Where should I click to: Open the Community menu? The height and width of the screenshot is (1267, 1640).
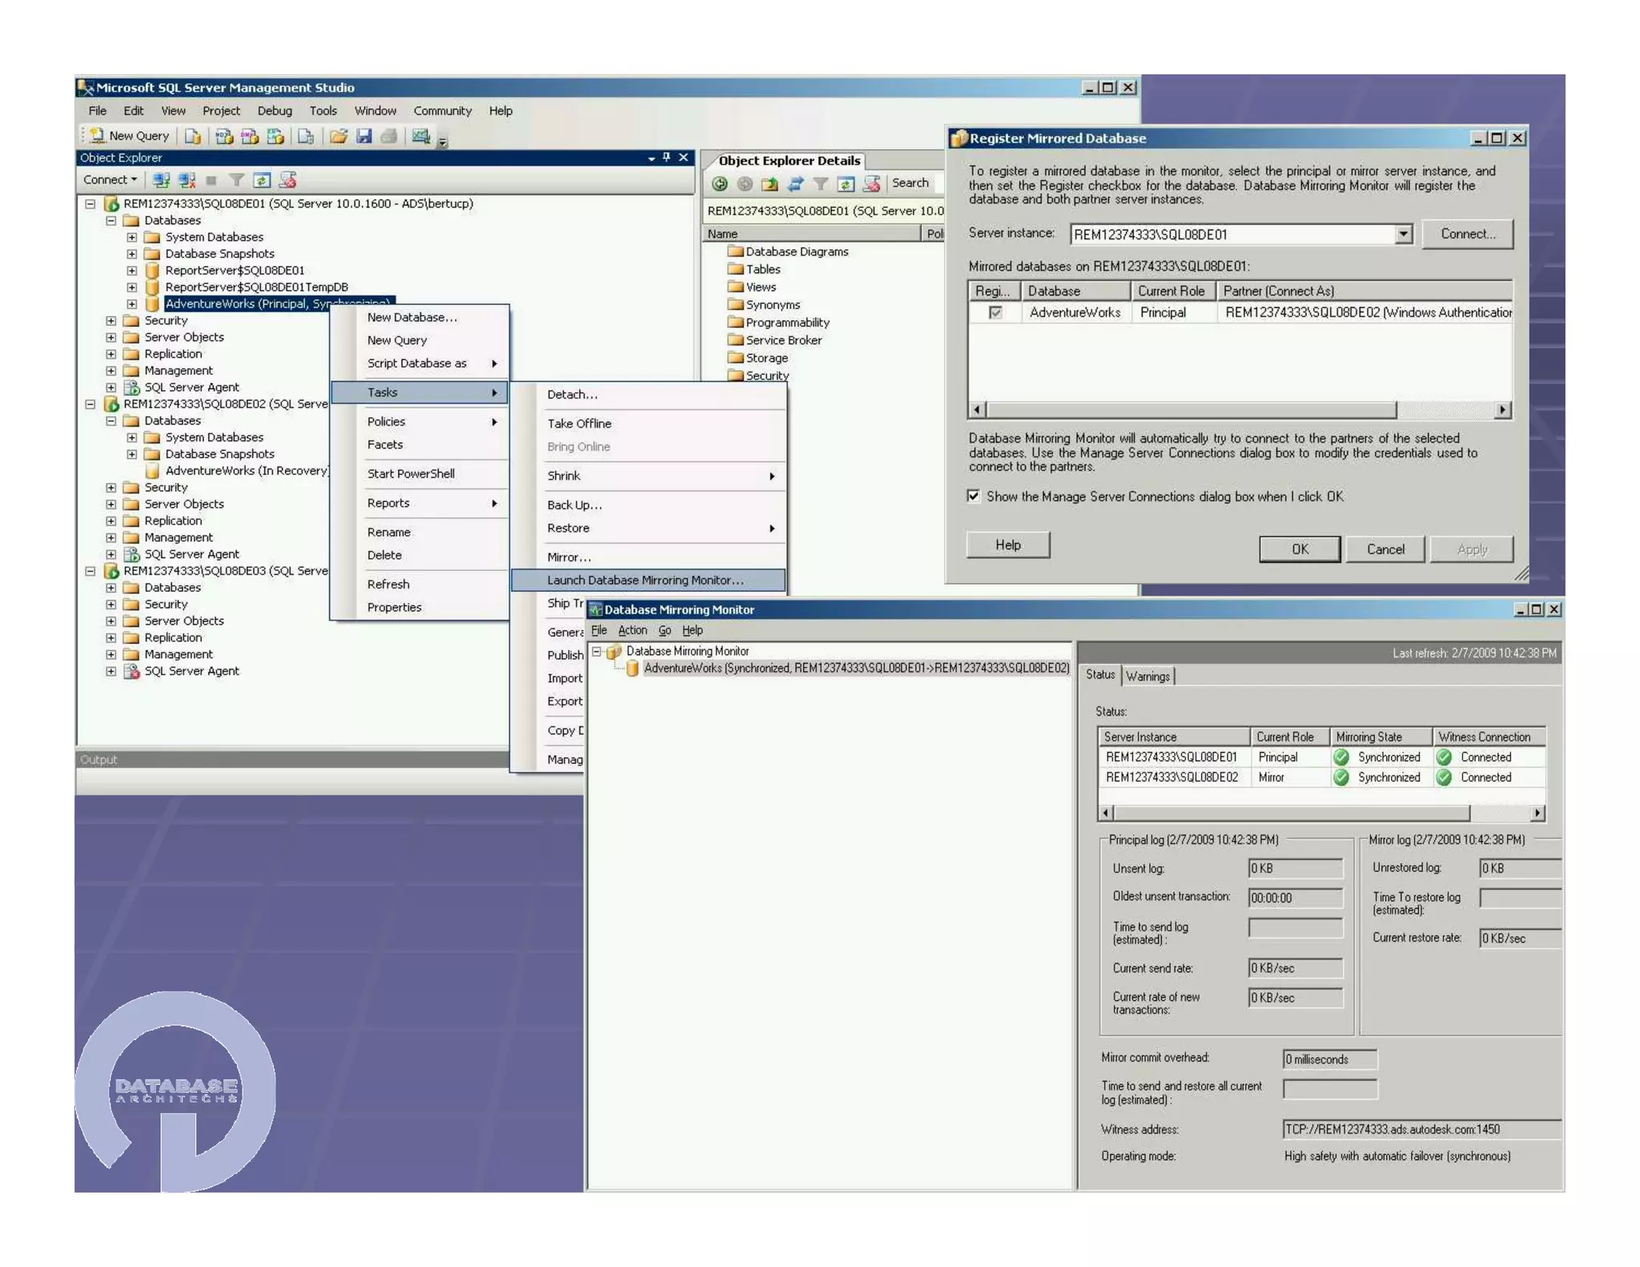click(x=442, y=111)
